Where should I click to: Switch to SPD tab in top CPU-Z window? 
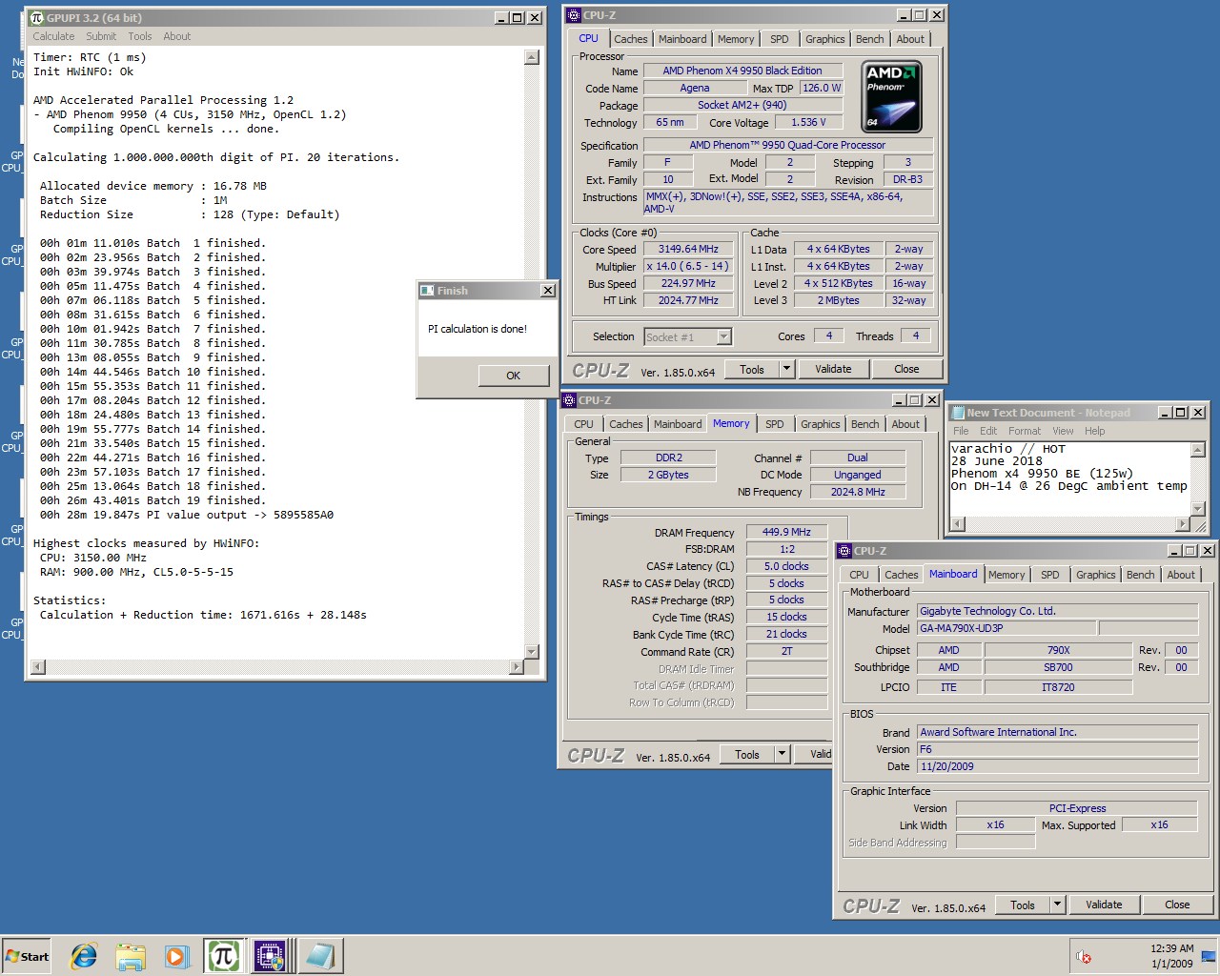click(x=780, y=39)
